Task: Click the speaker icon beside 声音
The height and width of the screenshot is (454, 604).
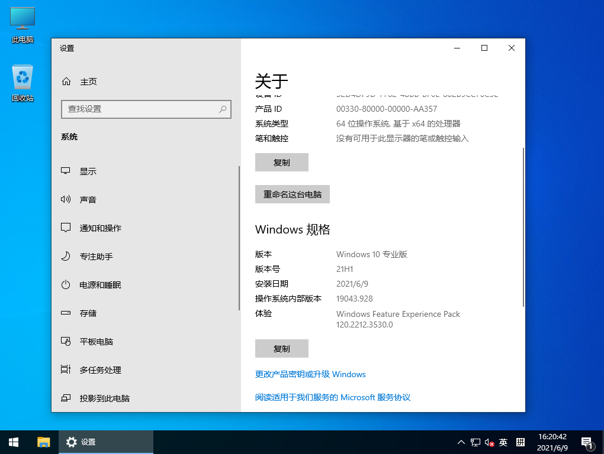Action: [66, 199]
